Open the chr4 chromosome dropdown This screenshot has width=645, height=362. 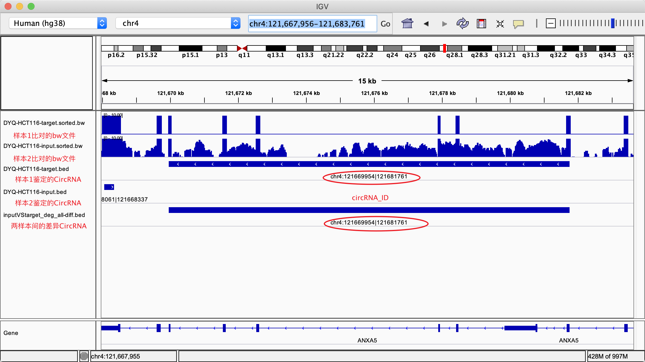(178, 23)
